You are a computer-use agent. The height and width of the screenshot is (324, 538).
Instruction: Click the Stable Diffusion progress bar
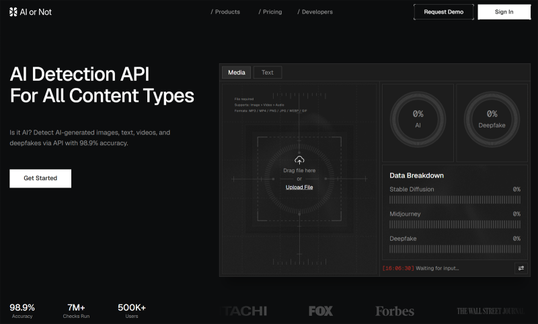tap(455, 200)
